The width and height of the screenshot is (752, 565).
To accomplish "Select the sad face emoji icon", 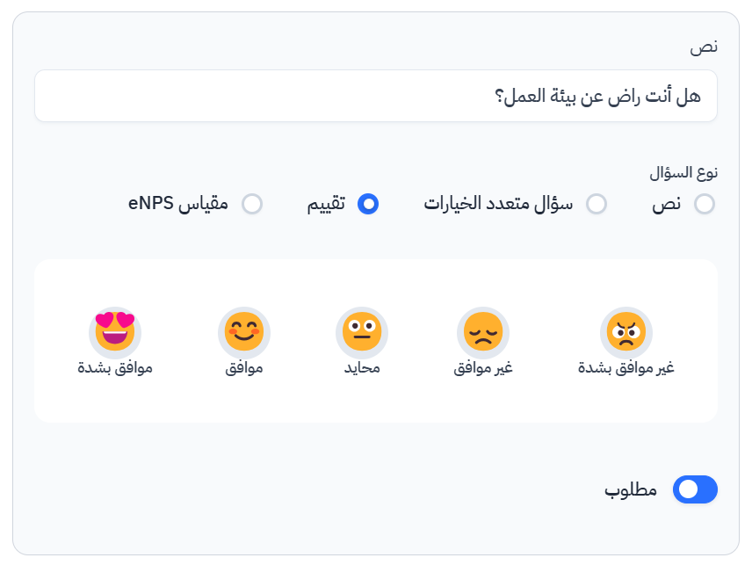I will click(483, 332).
